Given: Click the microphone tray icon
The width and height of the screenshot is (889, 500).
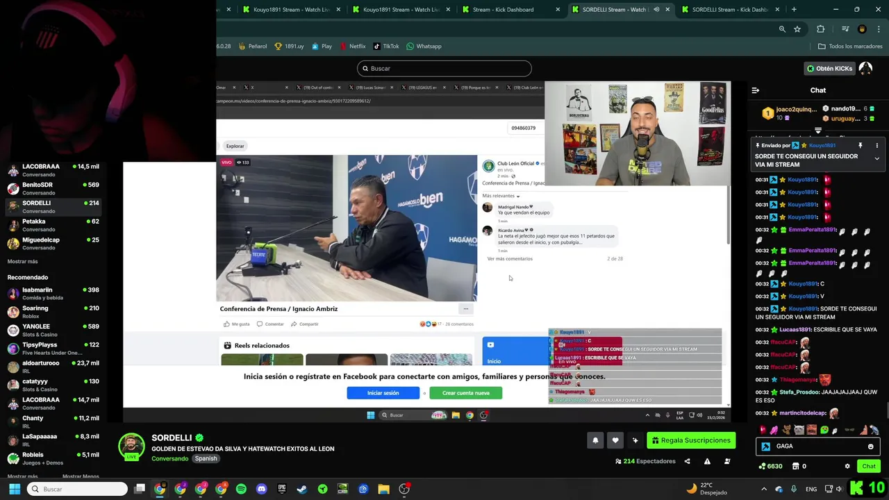Looking at the screenshot, I should pos(794,489).
